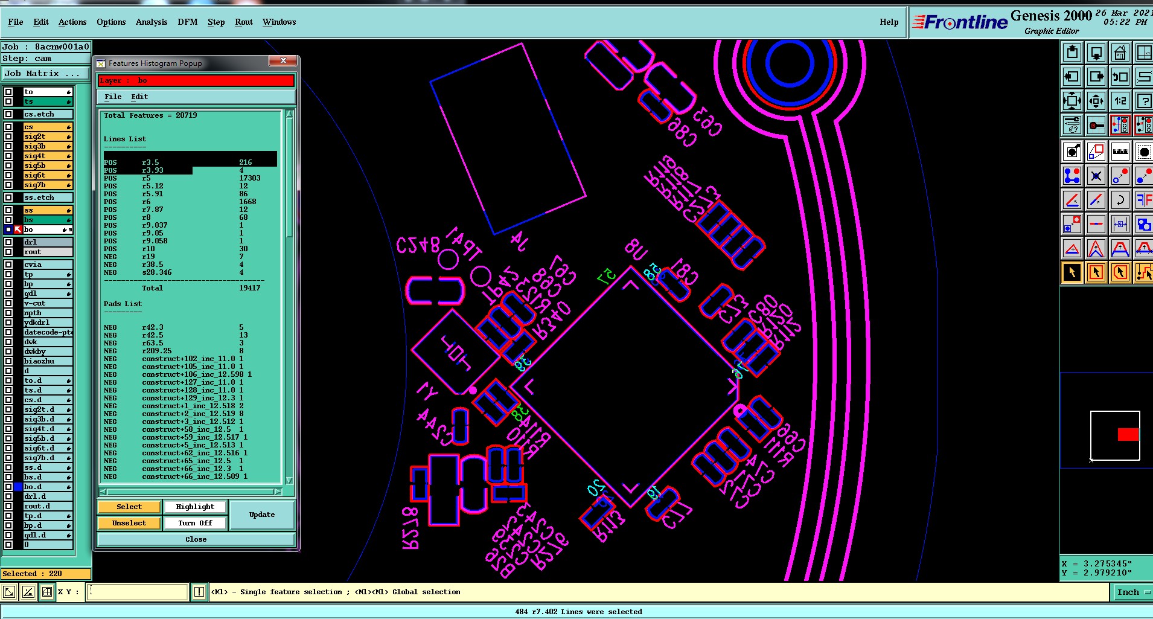1153x619 pixels.
Task: Click the pan up view icon
Action: 1072,53
